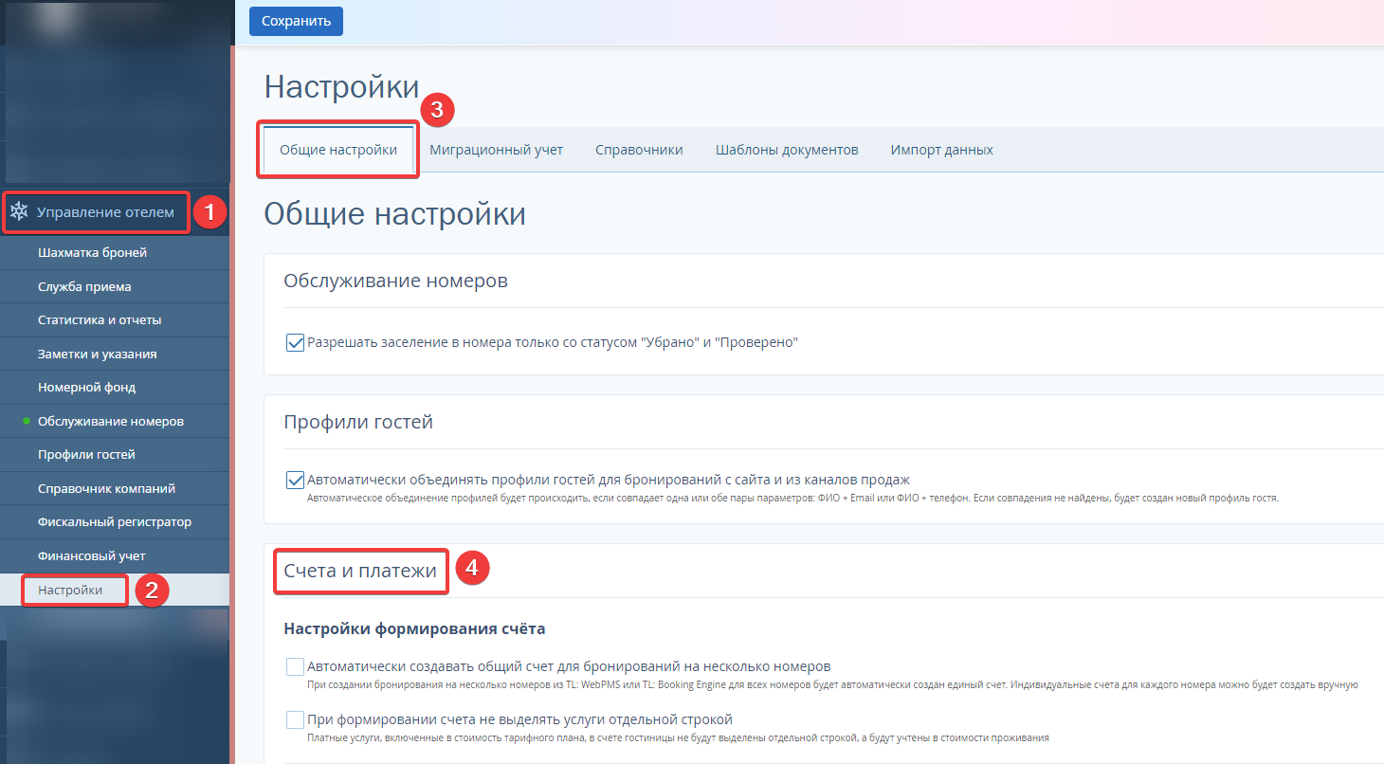Open Фискальный регистратор sidebar item
Screen dimensions: 1384x764
pyautogui.click(x=115, y=521)
